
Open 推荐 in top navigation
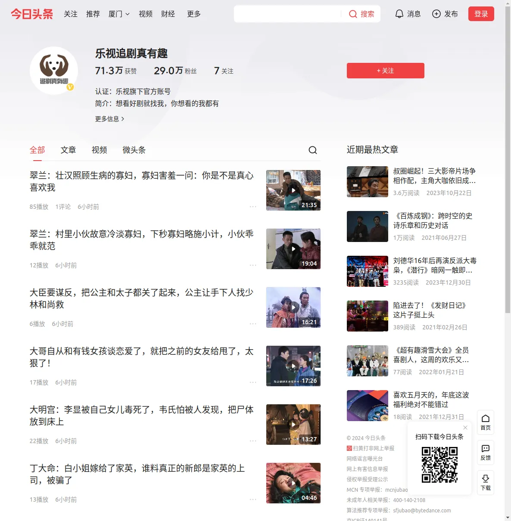(93, 14)
